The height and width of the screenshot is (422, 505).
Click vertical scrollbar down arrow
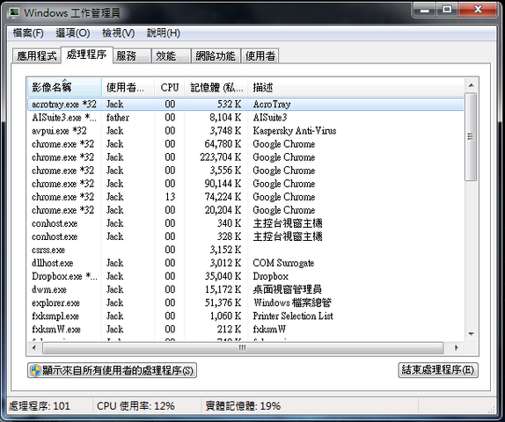point(472,334)
